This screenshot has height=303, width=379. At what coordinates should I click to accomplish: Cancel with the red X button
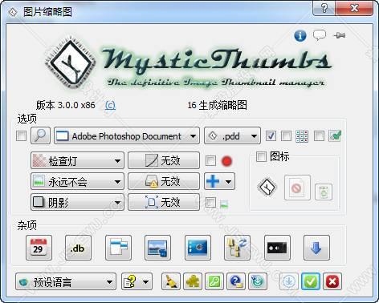pyautogui.click(x=332, y=281)
